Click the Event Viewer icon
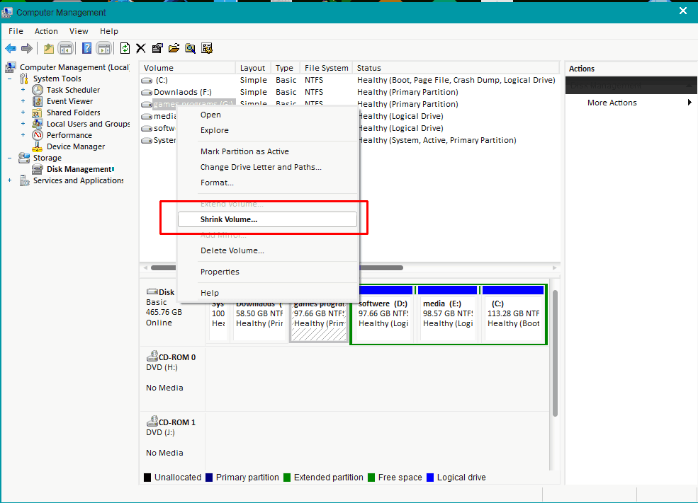This screenshot has width=698, height=503. [x=38, y=101]
